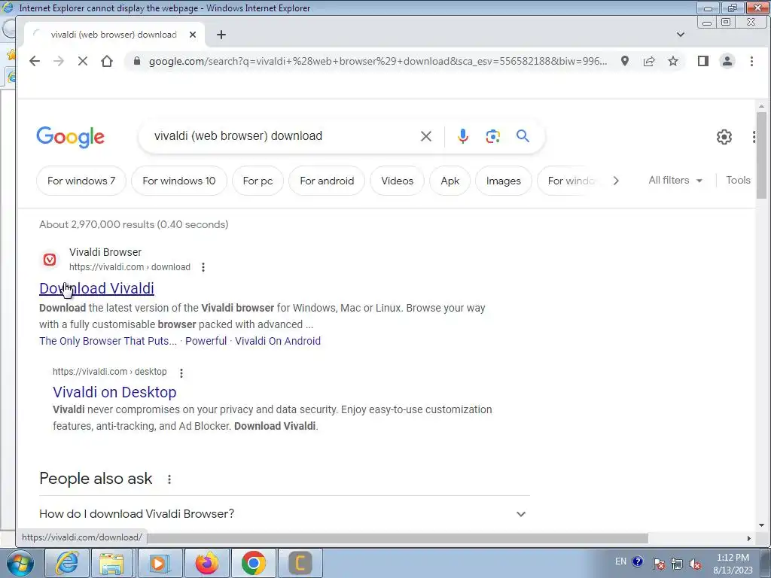Open the taskbar letter-C app icon
771x578 pixels.
[300, 563]
